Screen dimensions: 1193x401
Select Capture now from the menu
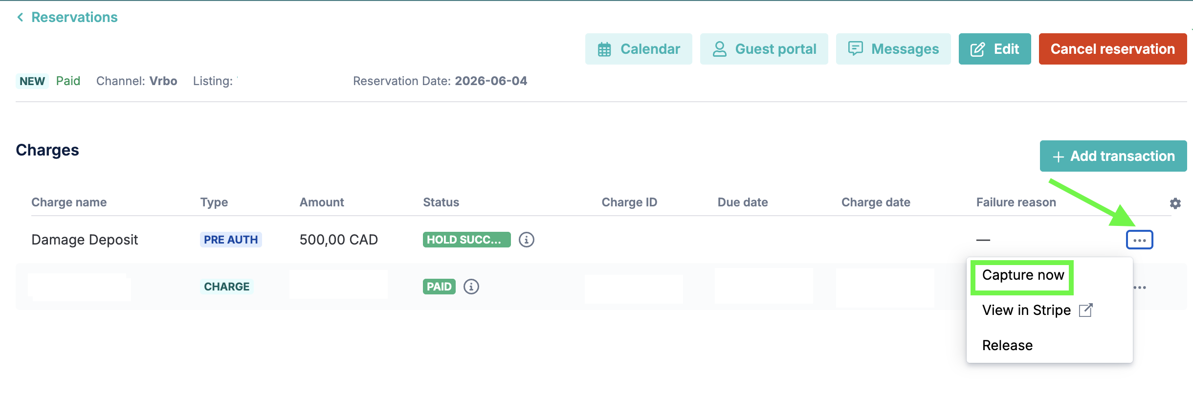click(x=1023, y=275)
